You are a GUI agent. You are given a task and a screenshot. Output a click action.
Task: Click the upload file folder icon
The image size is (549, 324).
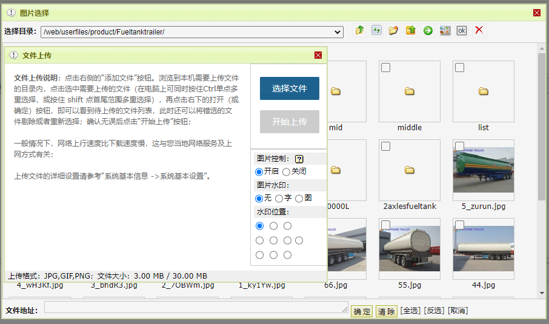coord(410,30)
